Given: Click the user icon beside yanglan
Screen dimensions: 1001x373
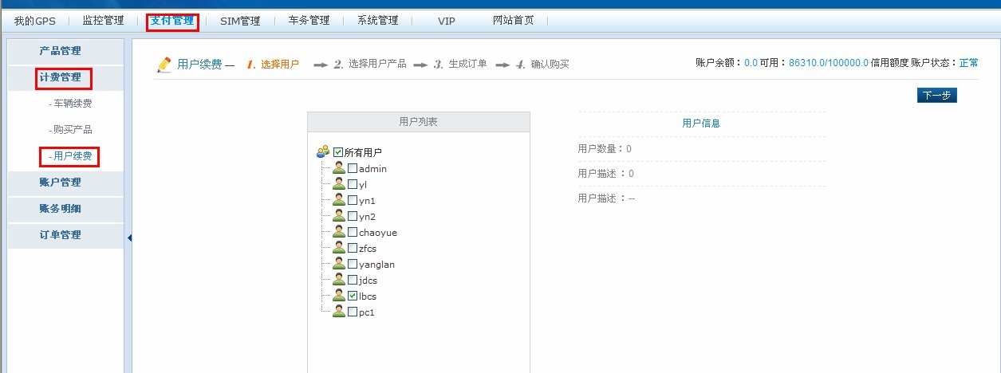Looking at the screenshot, I should click(x=339, y=264).
